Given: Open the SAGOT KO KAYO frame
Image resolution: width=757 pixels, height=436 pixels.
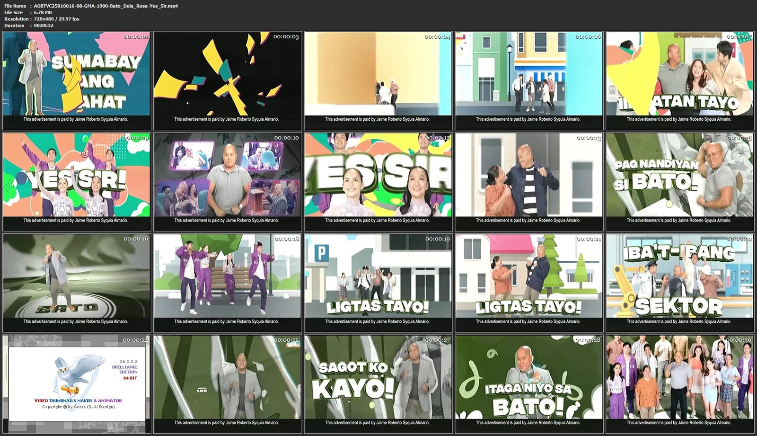Looking at the screenshot, I should point(378,384).
